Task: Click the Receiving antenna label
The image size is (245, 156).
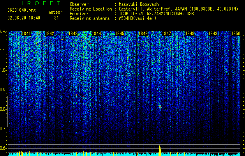Action: click(90, 18)
